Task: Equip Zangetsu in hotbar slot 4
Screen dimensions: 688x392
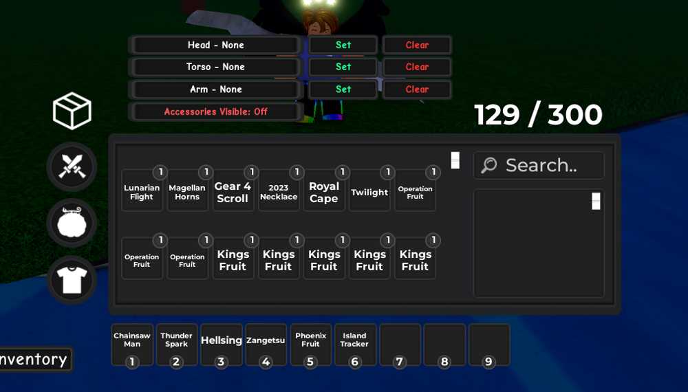Action: point(266,345)
